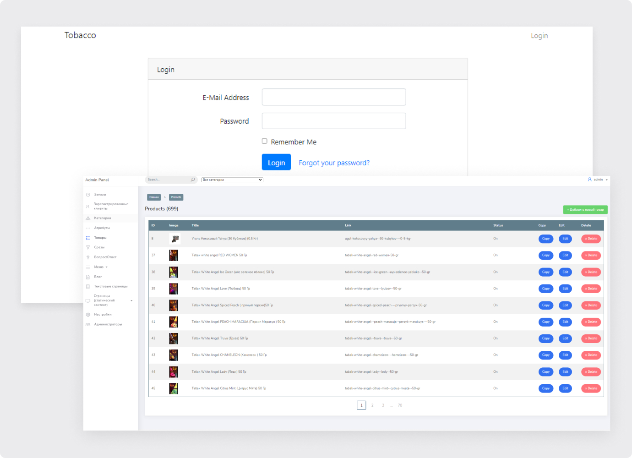Screen dimensions: 632x458
Task: Click the Блог document icon
Action: [88, 277]
